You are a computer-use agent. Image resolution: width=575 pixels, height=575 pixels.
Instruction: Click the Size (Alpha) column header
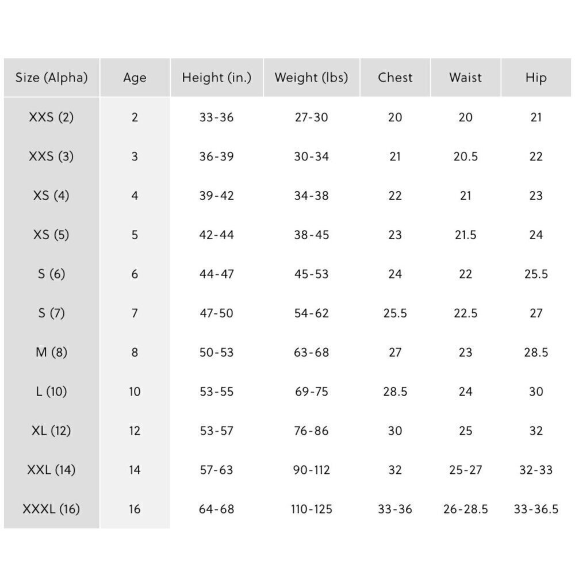coord(51,78)
